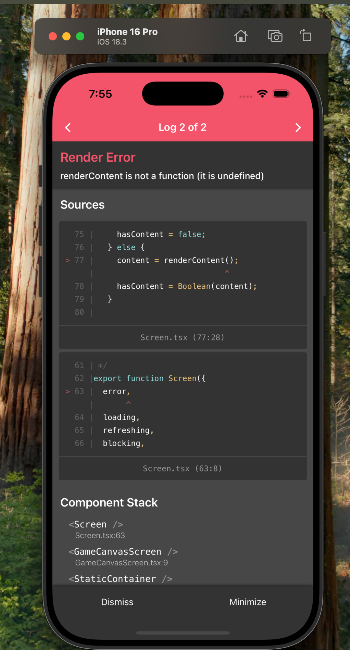Click the green zoom window button
This screenshot has height=650, width=350.
coord(80,36)
